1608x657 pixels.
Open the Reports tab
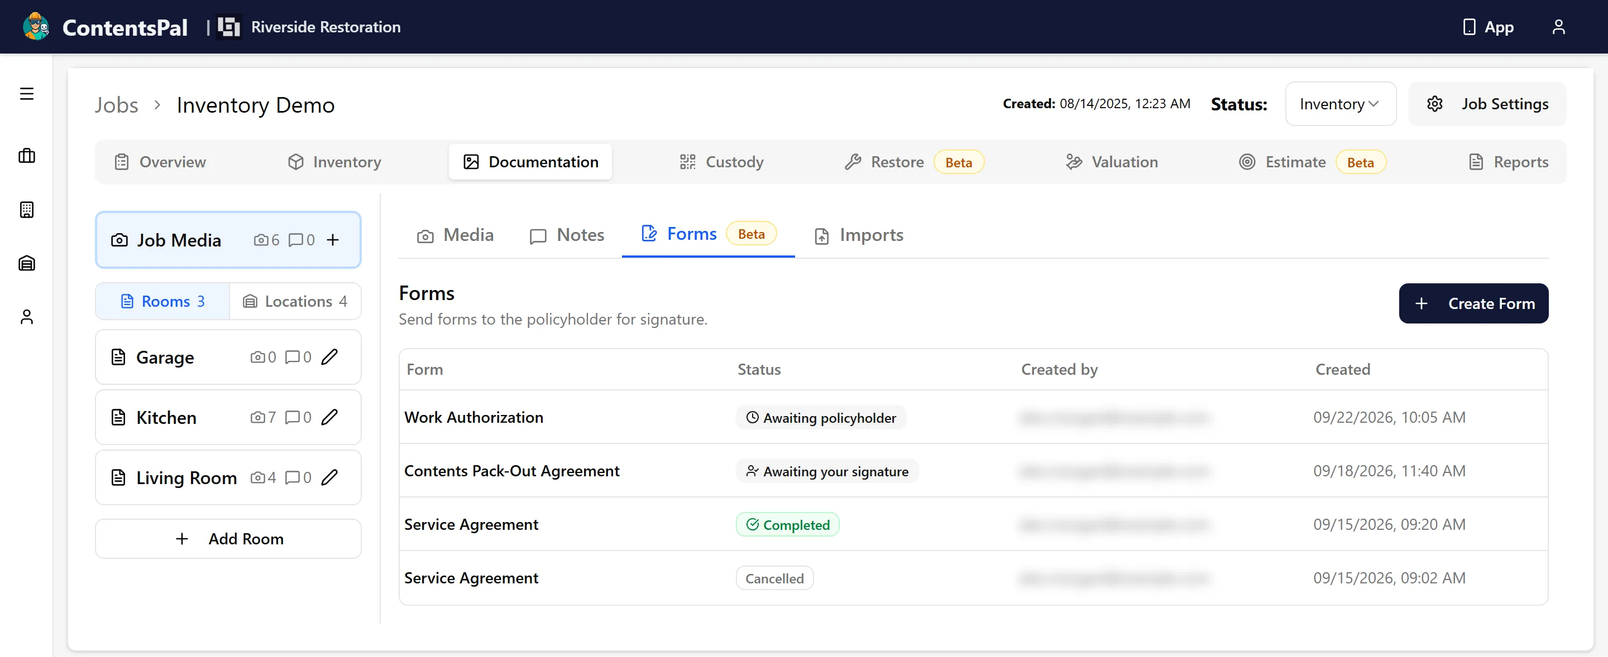coord(1507,162)
